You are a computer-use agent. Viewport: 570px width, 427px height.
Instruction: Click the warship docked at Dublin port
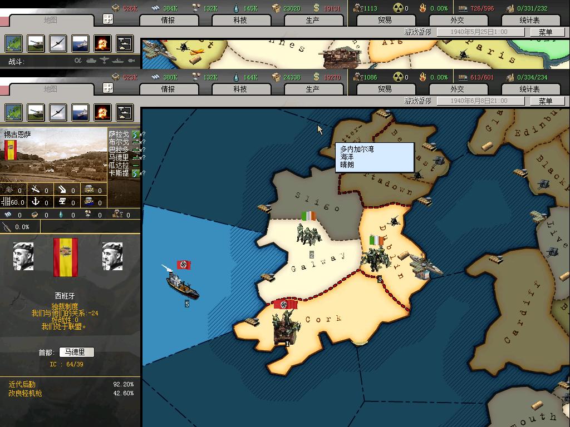pyautogui.click(x=426, y=267)
